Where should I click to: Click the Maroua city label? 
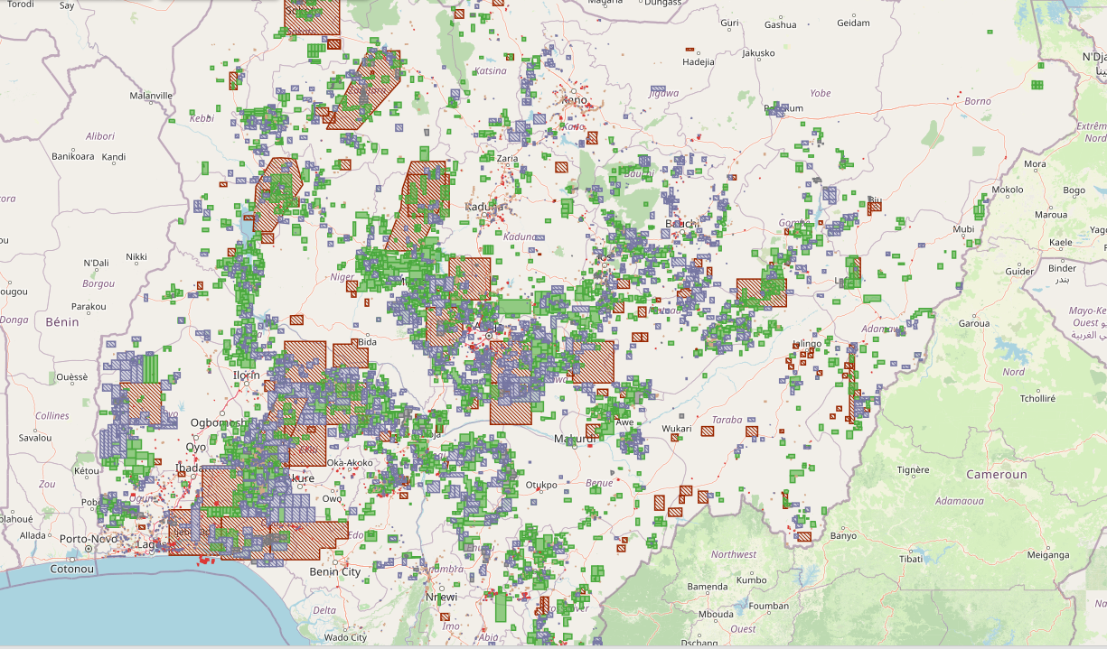click(x=1051, y=215)
